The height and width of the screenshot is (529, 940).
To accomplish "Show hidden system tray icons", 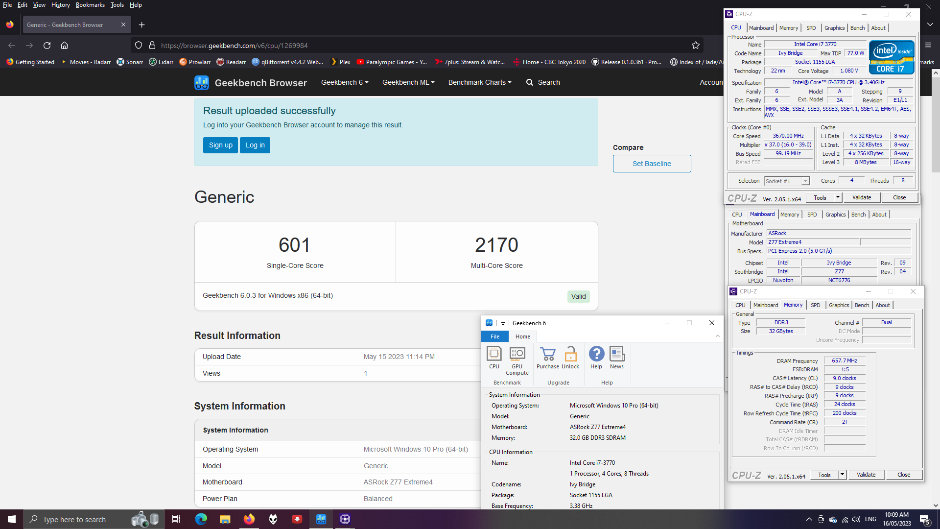I will (x=809, y=519).
